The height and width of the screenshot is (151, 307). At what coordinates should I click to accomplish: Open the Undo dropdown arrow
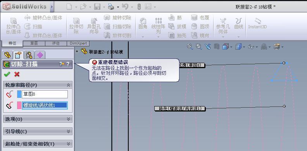coord(132,7)
